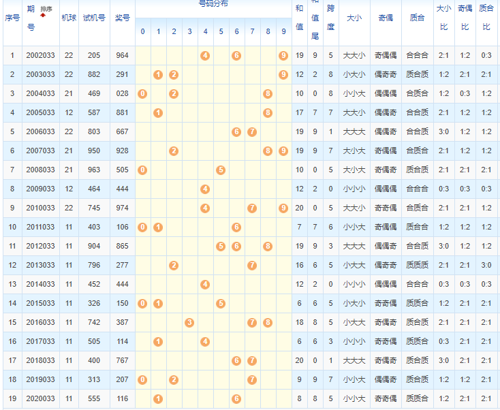Click the 号码分布 header title
Viewport: 500px width, 410px height.
[x=213, y=3]
